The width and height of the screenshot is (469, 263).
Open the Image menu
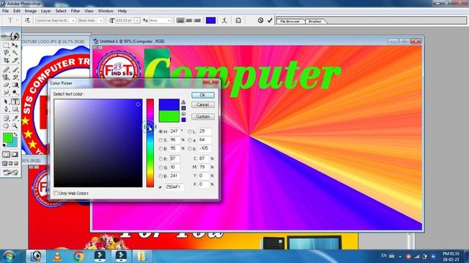click(x=31, y=11)
